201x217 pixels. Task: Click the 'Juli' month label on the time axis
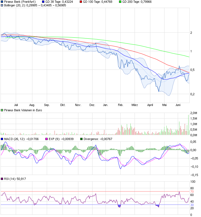16,105
